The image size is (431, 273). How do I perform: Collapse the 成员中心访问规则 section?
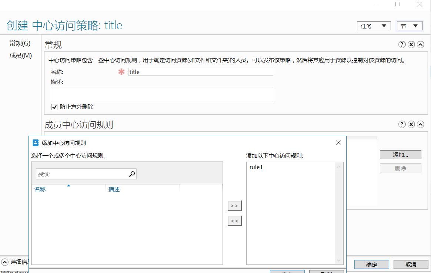click(x=420, y=124)
